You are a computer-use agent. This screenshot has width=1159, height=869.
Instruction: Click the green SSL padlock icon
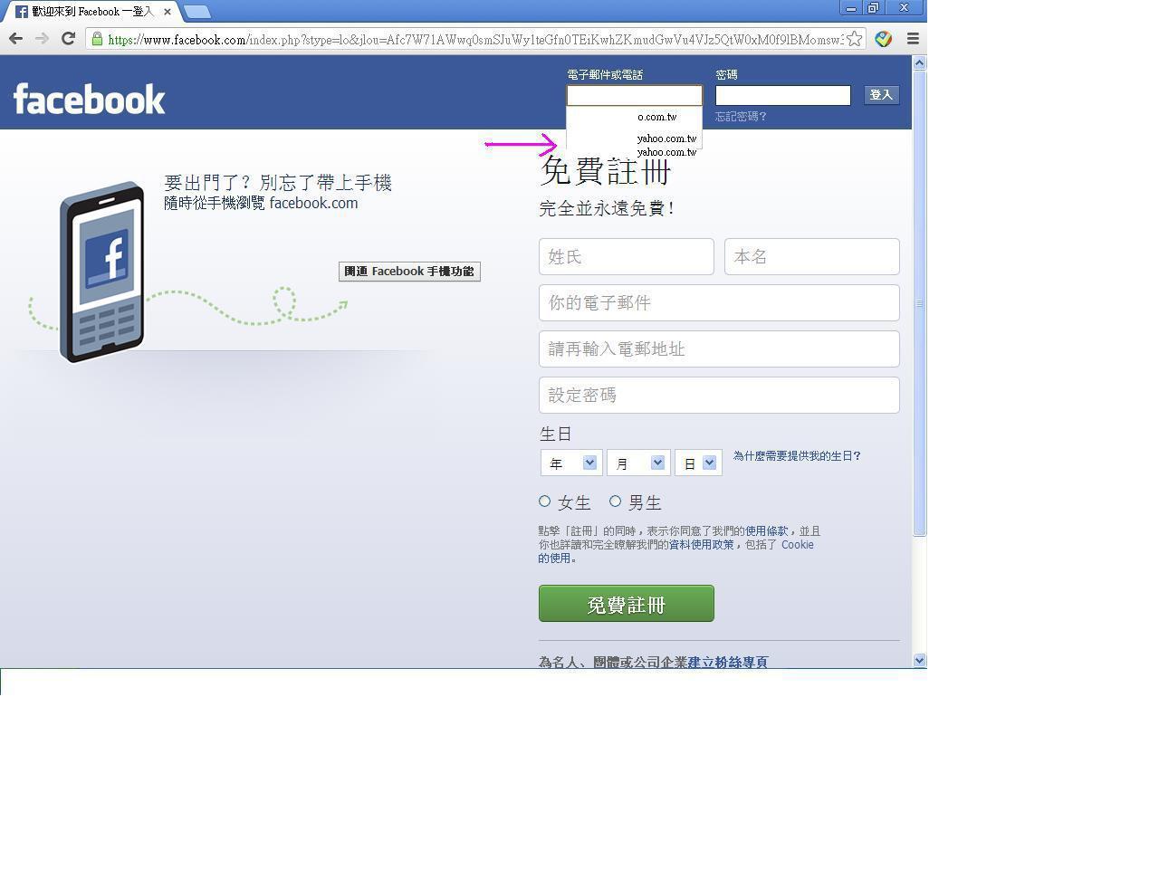coord(97,39)
